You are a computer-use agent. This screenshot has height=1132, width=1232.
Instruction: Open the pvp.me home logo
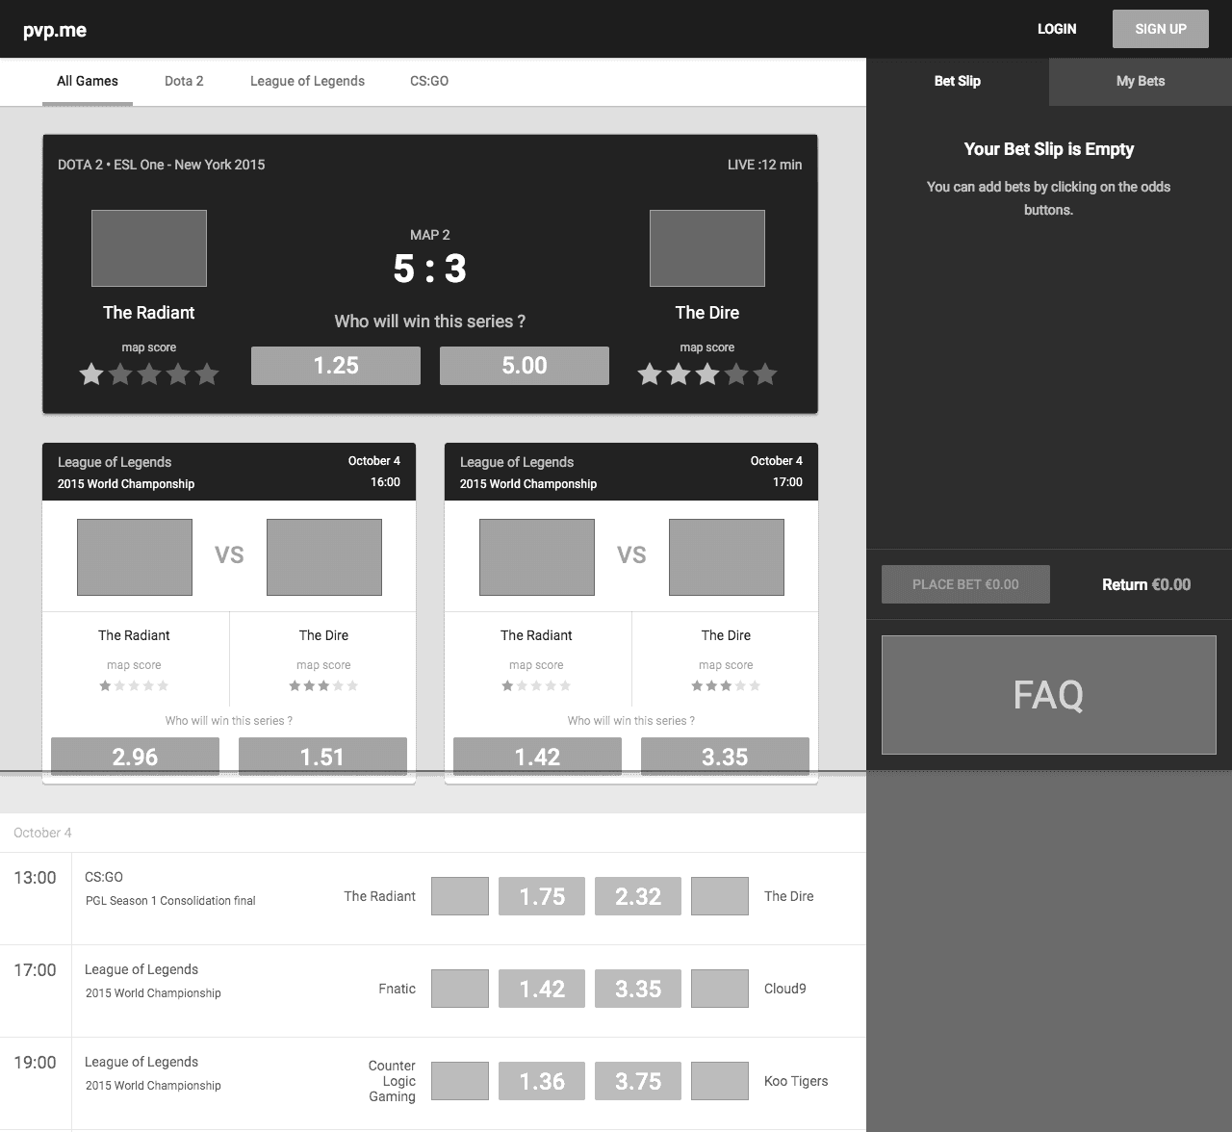click(x=55, y=30)
